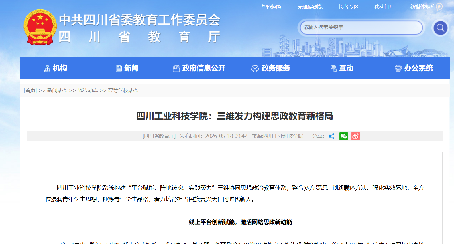Screen dimensions: 454x244
Task: Focus the 请输入搜索关键字 search field
Action: [361, 27]
